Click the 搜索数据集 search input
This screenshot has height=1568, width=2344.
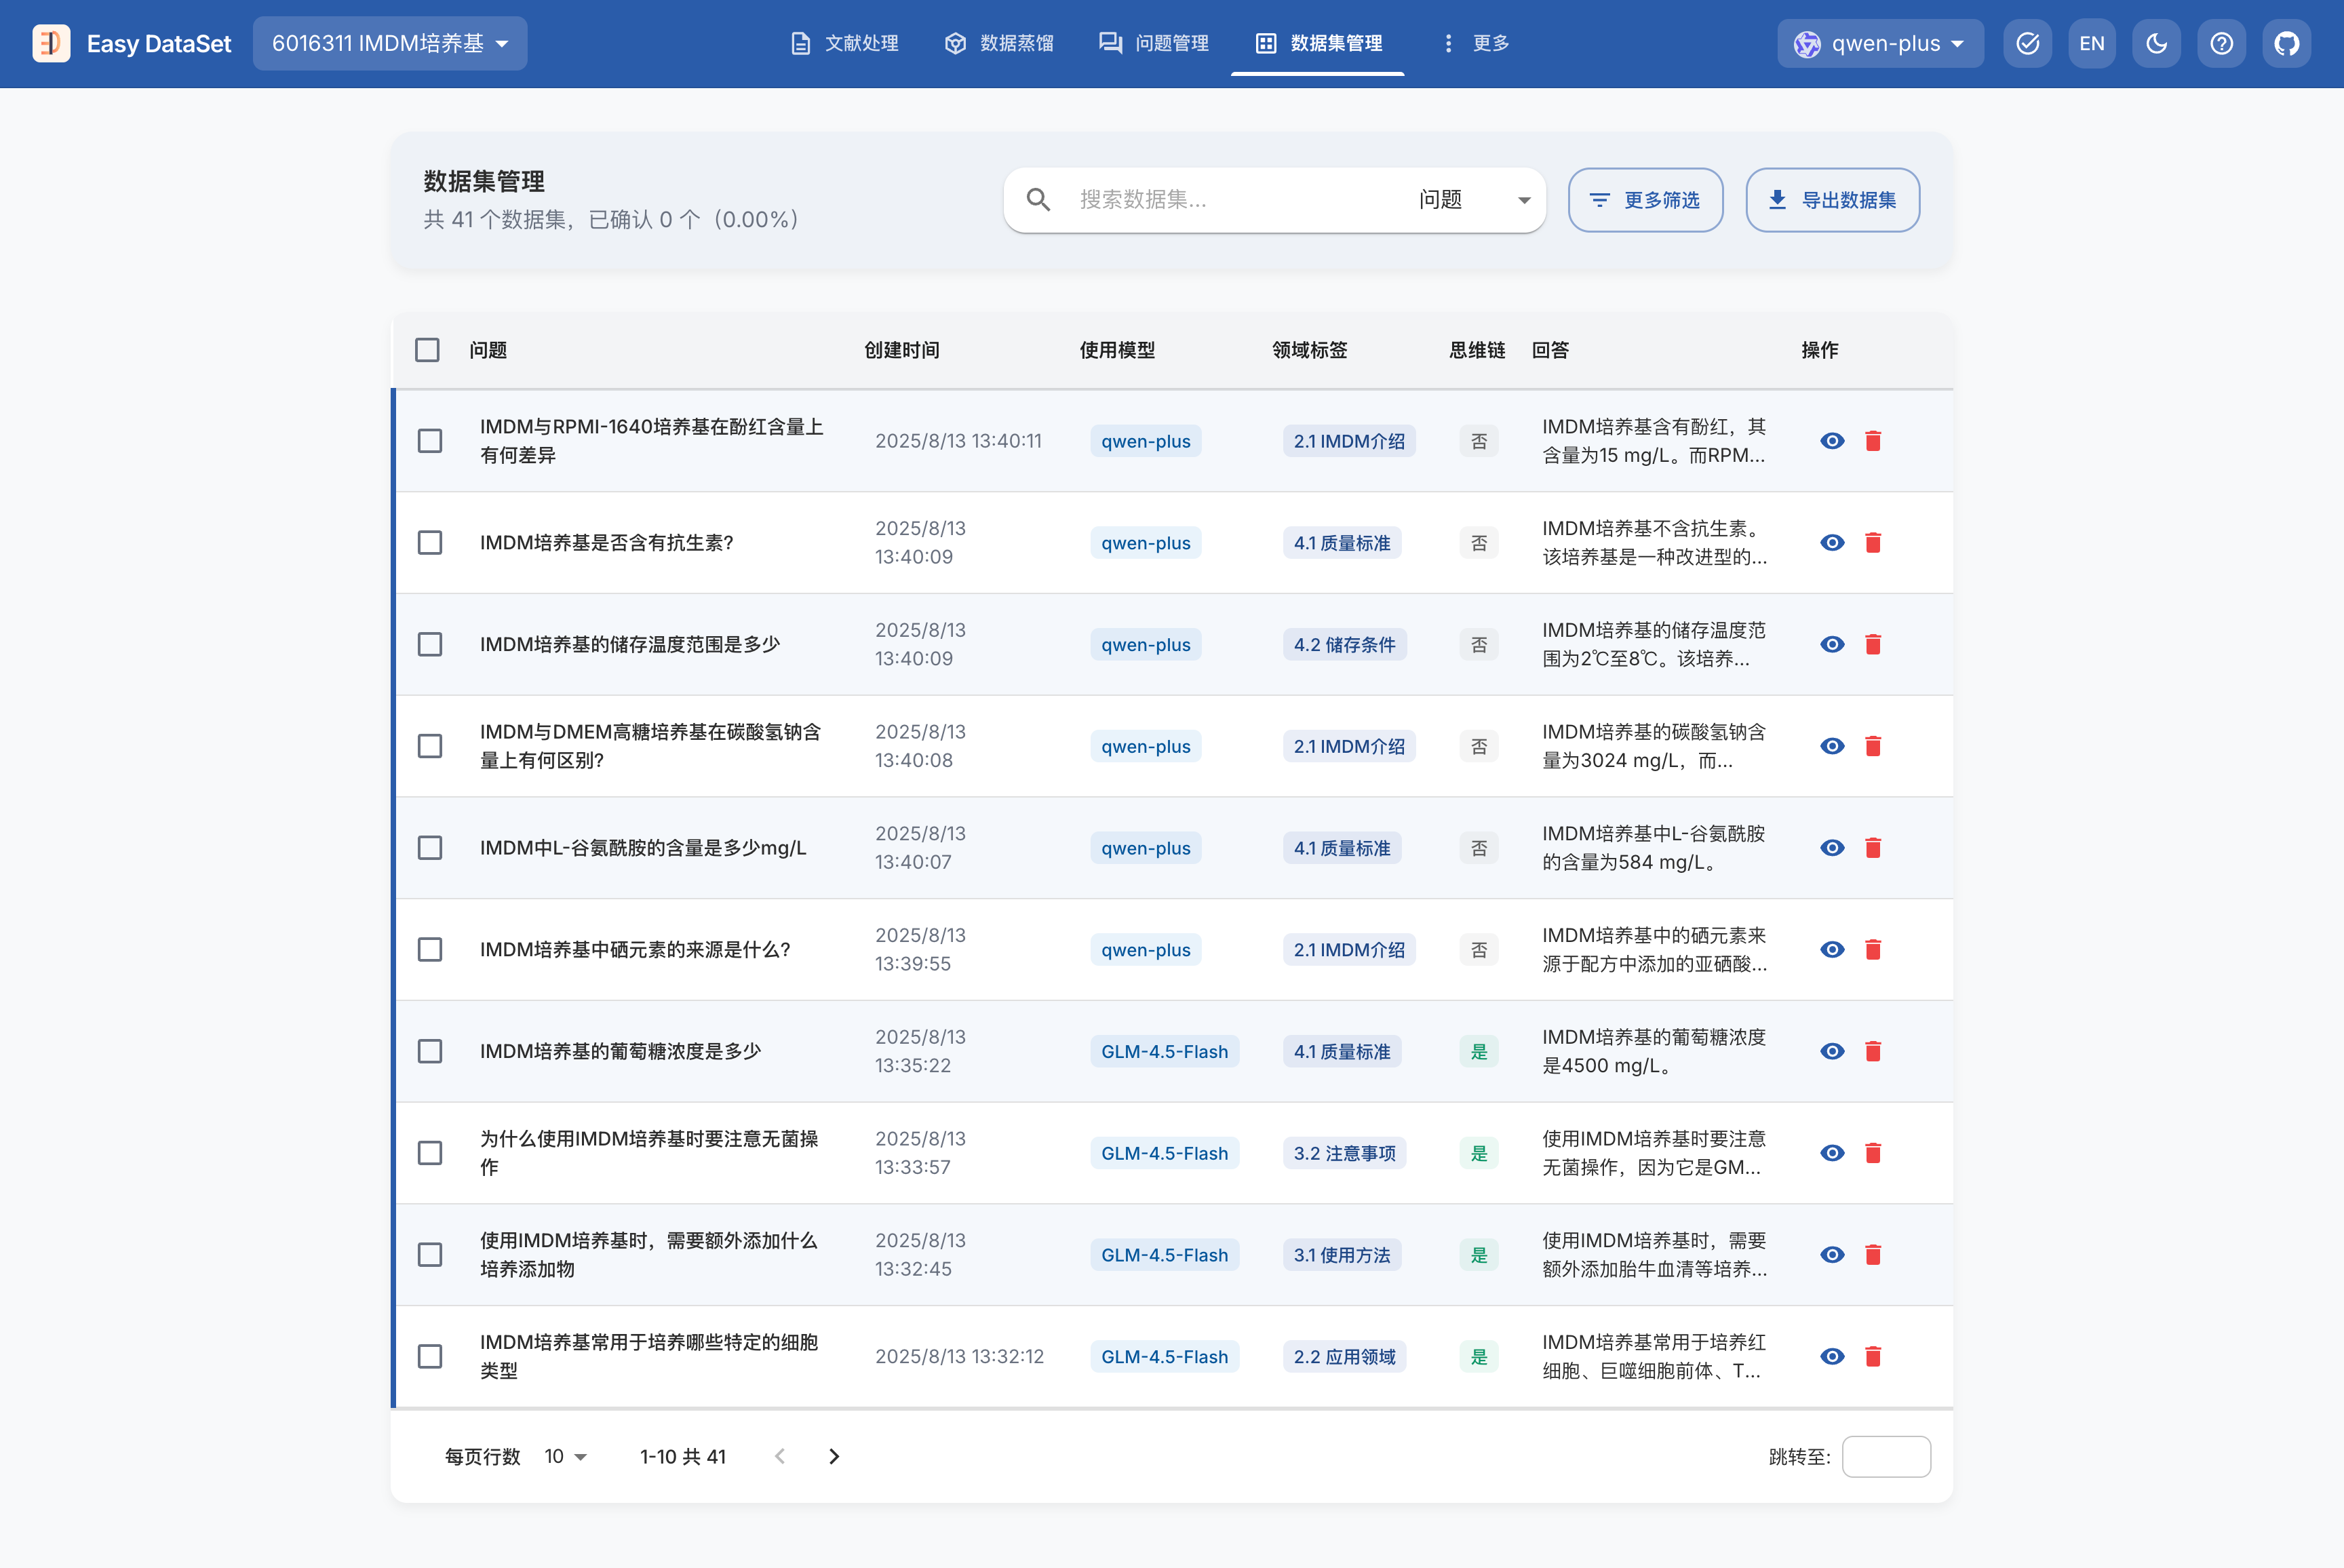[1235, 200]
